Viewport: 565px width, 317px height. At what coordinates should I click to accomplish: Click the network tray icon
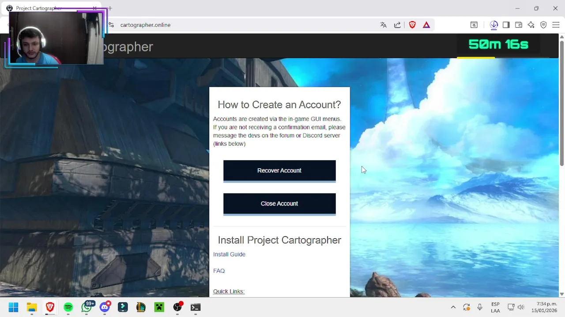pyautogui.click(x=511, y=307)
